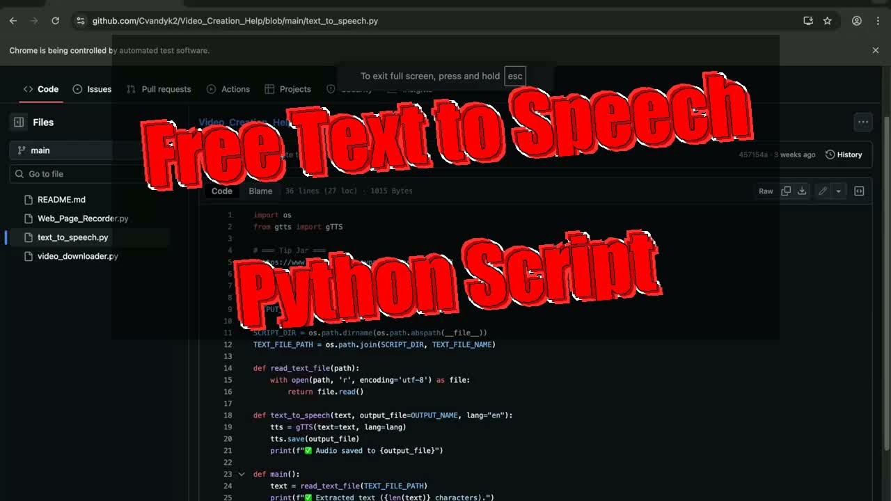Open the Pull requests tab
The width and height of the screenshot is (891, 501).
pyautogui.click(x=159, y=89)
